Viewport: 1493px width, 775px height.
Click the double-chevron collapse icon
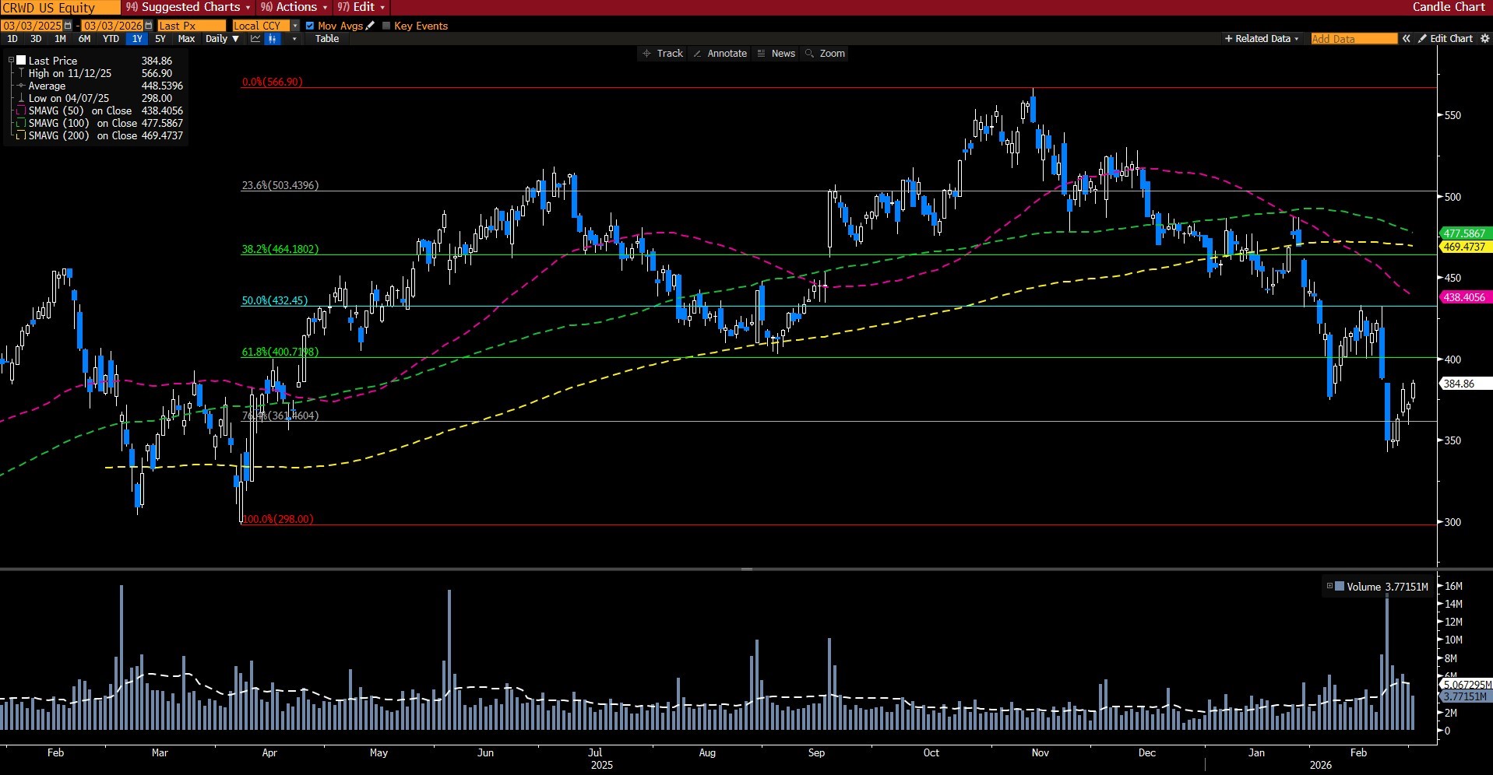[1406, 39]
